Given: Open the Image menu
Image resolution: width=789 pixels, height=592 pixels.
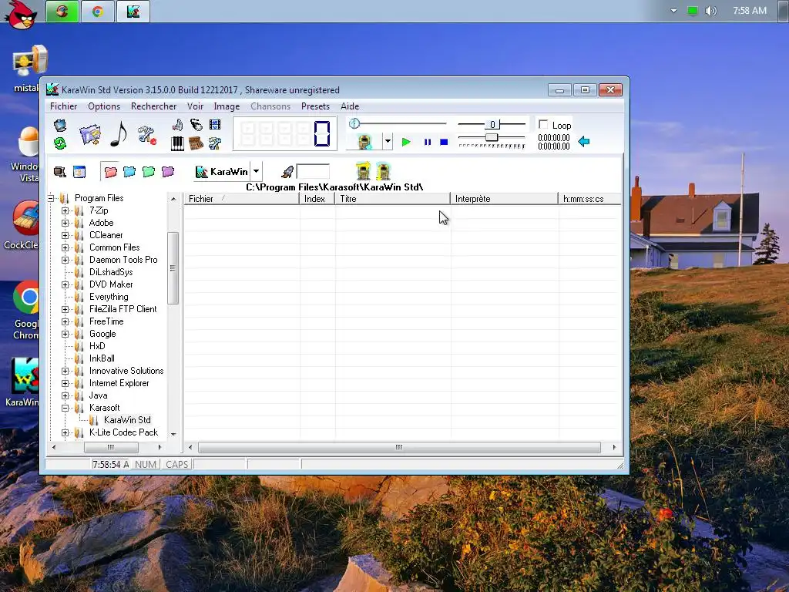Looking at the screenshot, I should pyautogui.click(x=227, y=106).
